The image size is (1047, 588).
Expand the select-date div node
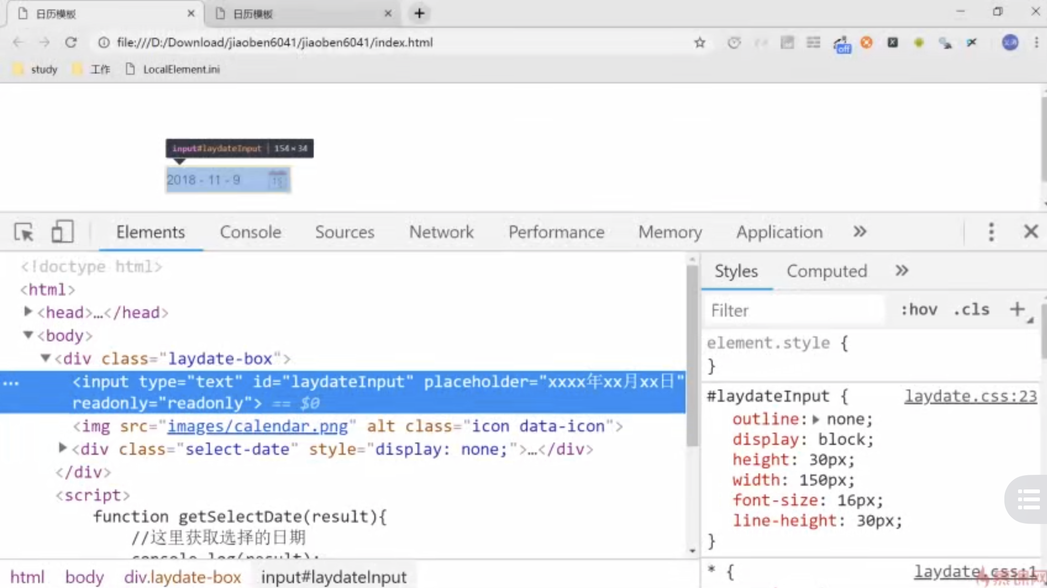click(x=62, y=448)
